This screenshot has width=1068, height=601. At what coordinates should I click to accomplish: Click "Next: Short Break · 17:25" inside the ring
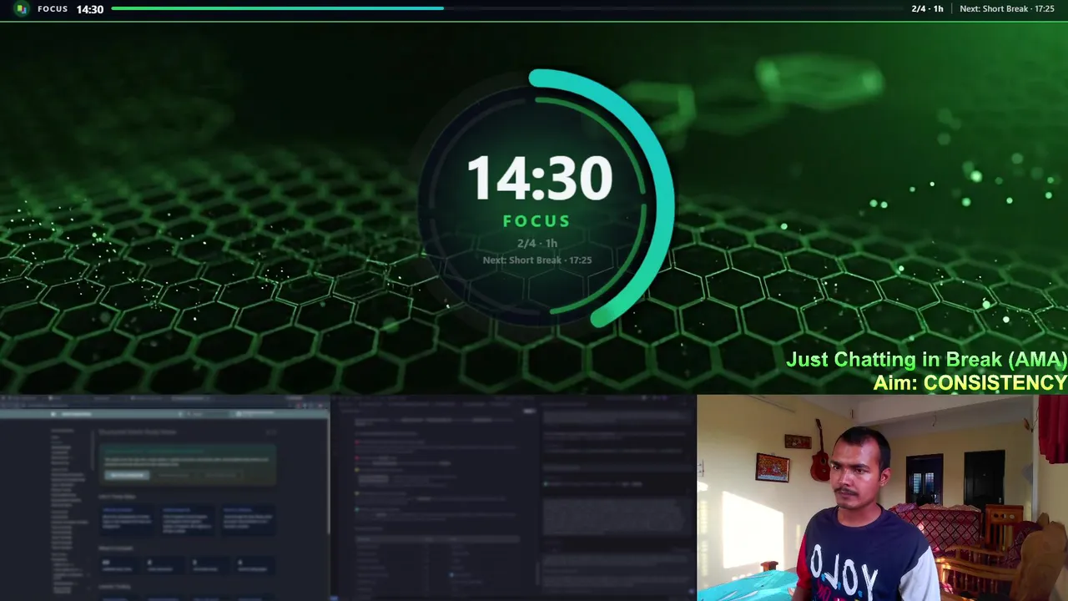537,260
